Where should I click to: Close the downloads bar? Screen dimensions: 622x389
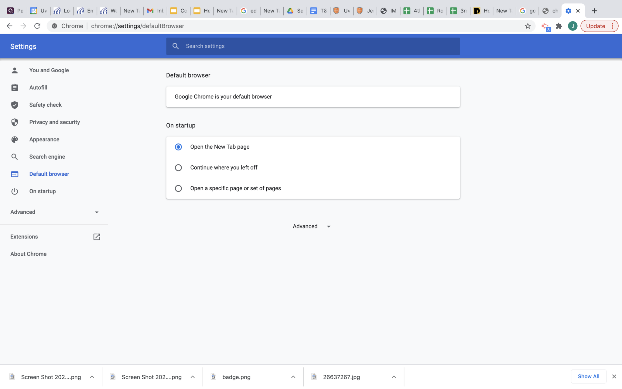point(614,377)
